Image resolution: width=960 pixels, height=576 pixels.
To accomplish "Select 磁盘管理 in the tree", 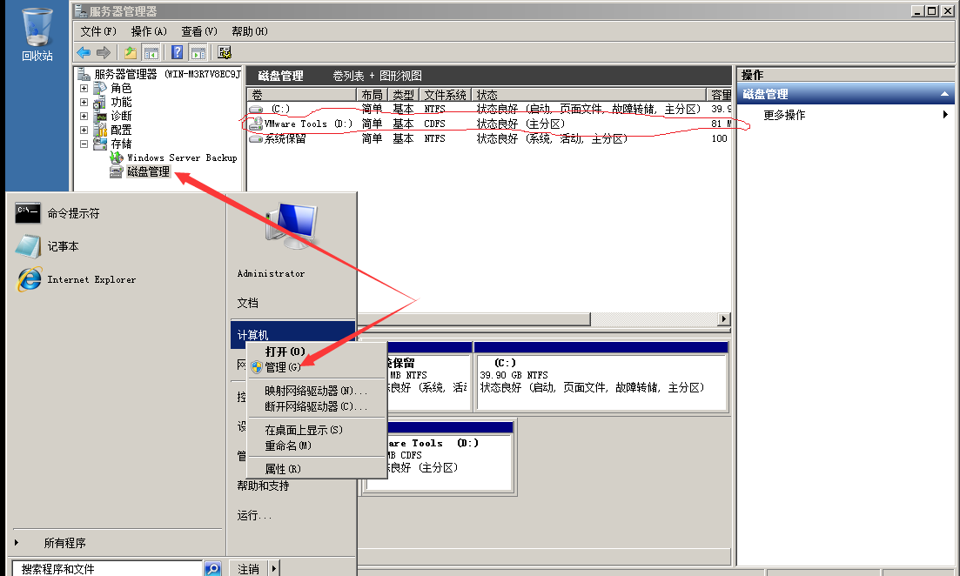I will click(x=148, y=172).
